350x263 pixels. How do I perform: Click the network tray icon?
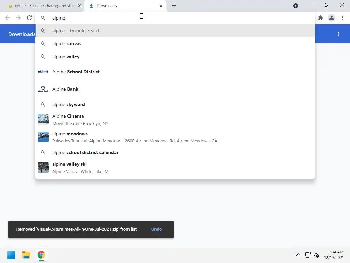(x=308, y=255)
